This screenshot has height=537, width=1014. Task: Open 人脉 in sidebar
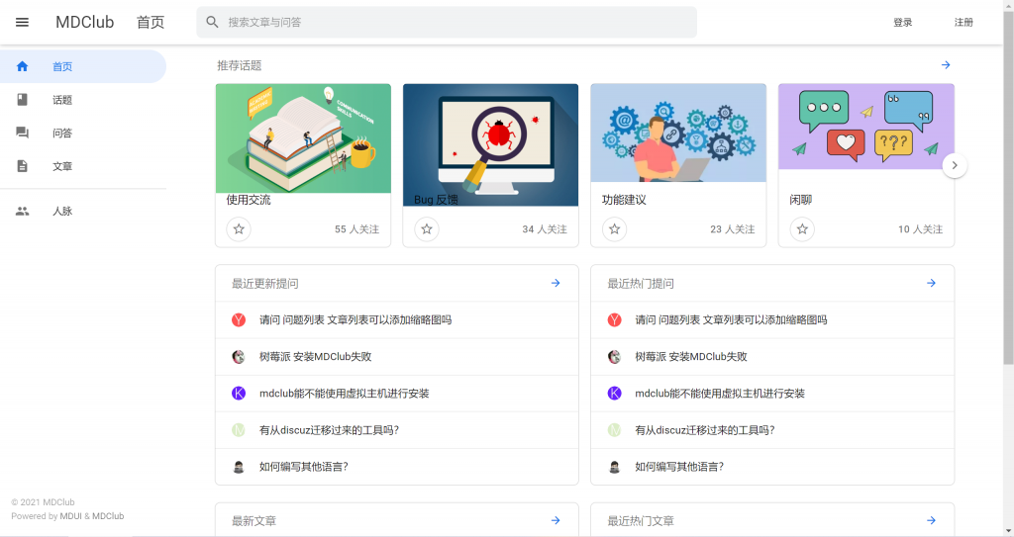coord(83,211)
